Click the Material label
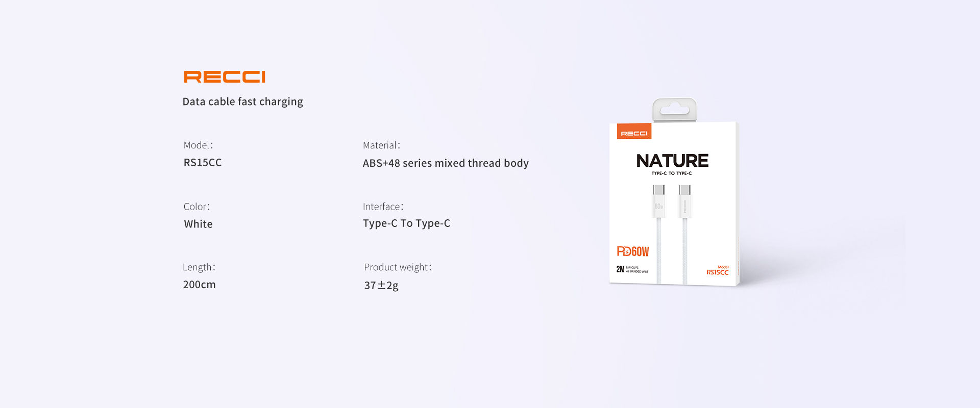This screenshot has width=980, height=408. point(381,145)
